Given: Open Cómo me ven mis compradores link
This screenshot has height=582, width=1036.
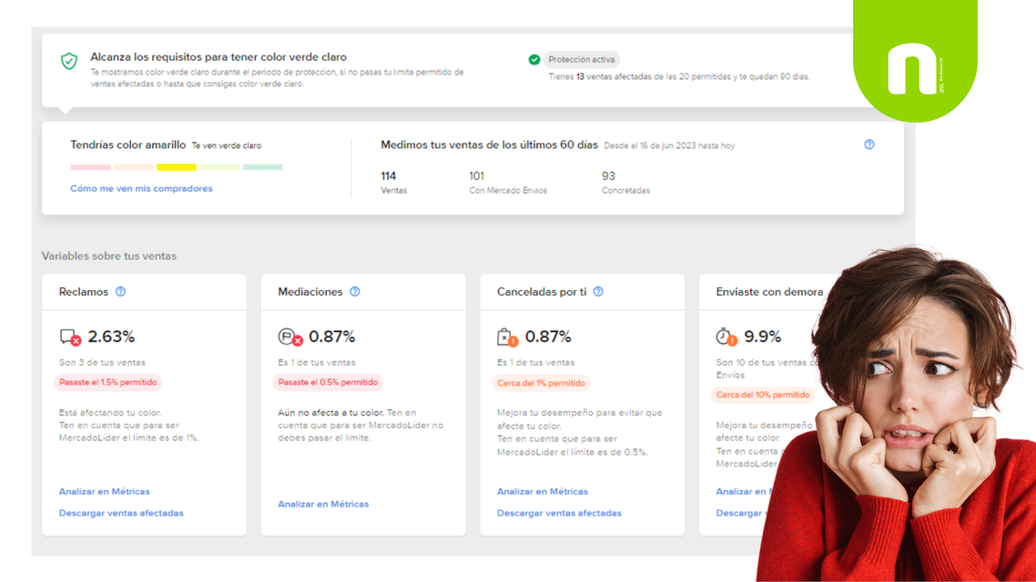Looking at the screenshot, I should point(141,189).
